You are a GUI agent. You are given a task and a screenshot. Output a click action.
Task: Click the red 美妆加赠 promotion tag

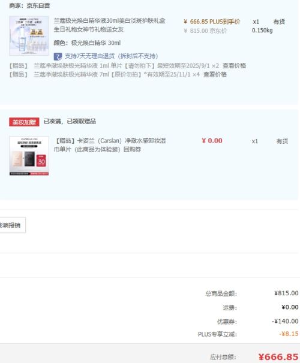tap(24, 122)
